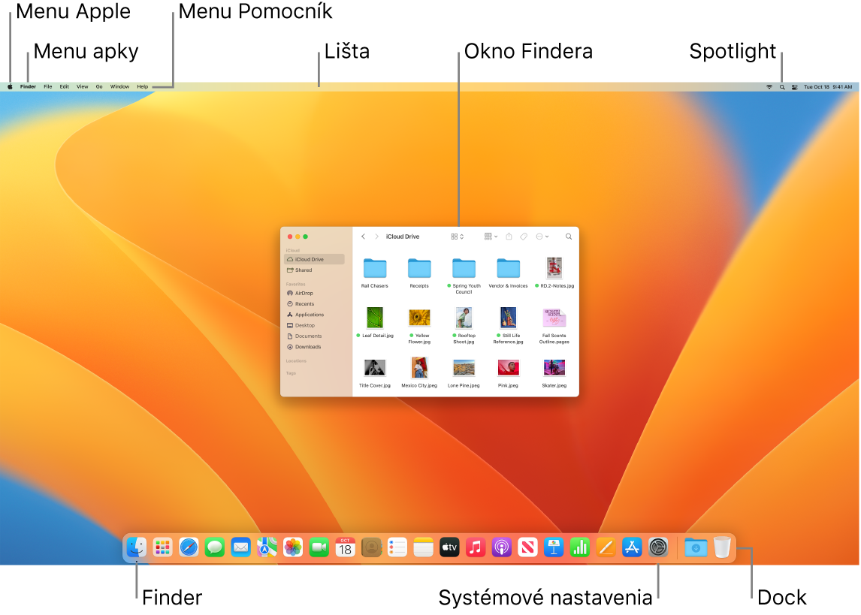Open the Podcasts app from the Dock
This screenshot has width=861, height=615.
tap(501, 547)
